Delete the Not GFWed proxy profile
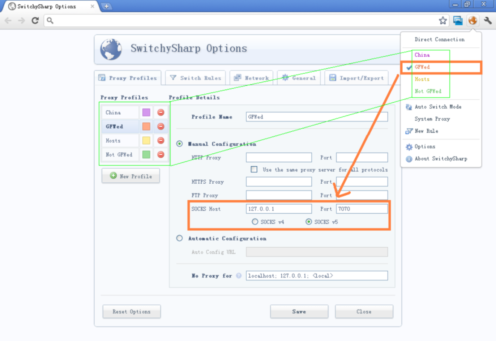This screenshot has width=496, height=341. click(161, 154)
